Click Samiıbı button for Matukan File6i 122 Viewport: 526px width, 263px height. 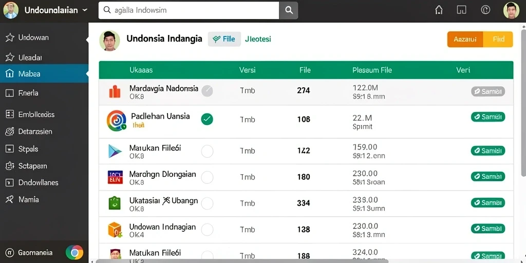click(488, 151)
